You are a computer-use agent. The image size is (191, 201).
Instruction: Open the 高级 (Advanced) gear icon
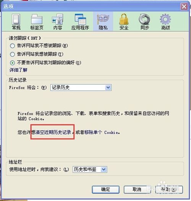[x=165, y=19]
